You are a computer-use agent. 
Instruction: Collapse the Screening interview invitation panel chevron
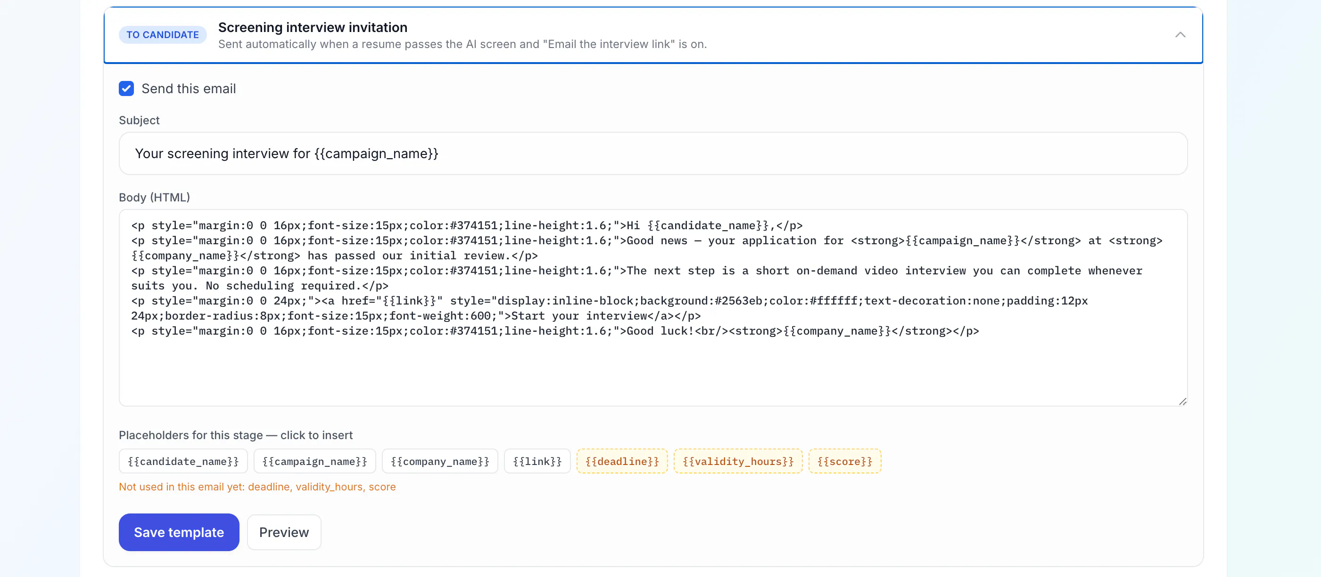pyautogui.click(x=1180, y=35)
